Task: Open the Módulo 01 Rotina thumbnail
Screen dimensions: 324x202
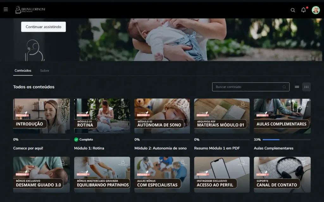Action: tap(102, 116)
